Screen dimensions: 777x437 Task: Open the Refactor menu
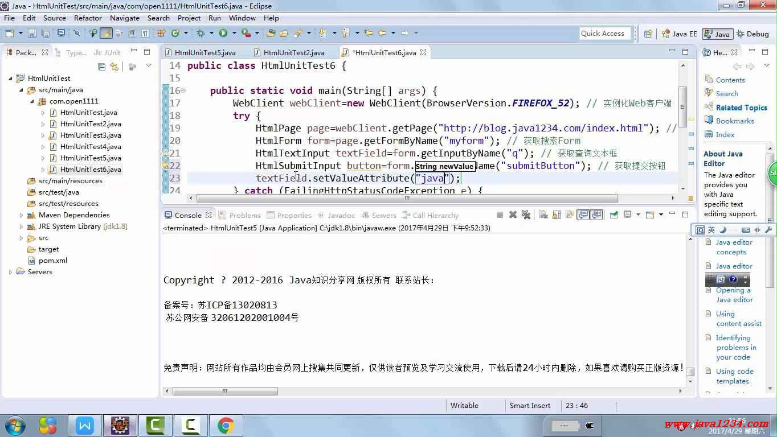click(88, 18)
